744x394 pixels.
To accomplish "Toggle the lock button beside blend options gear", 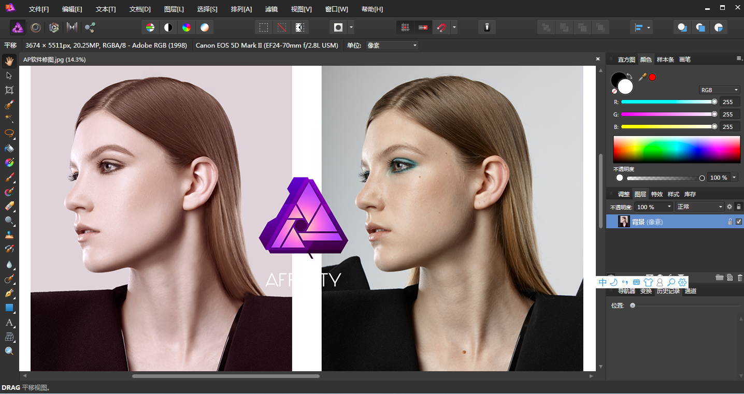I will point(739,207).
